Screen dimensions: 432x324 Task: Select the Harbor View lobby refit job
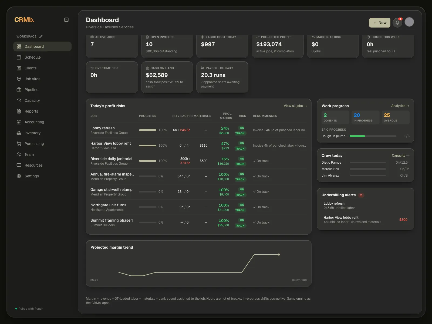click(199, 146)
